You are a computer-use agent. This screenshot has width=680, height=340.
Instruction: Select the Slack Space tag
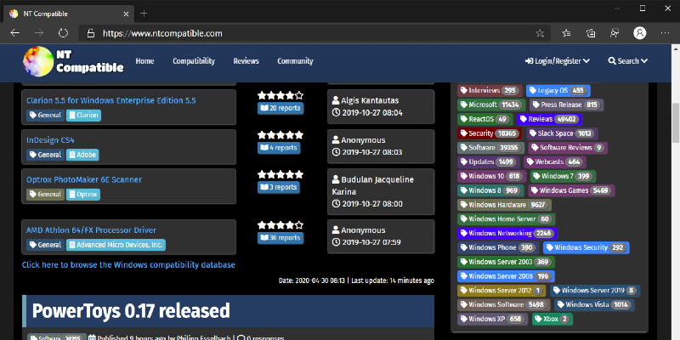pyautogui.click(x=563, y=133)
